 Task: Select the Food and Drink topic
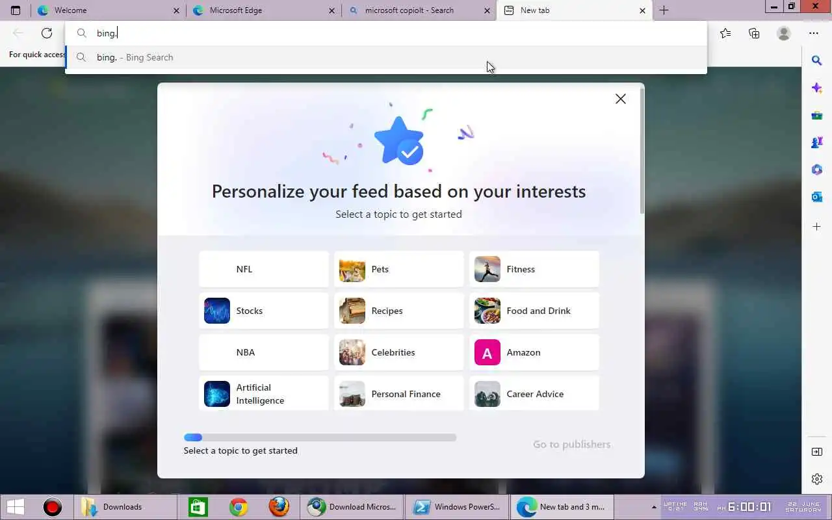[534, 311]
